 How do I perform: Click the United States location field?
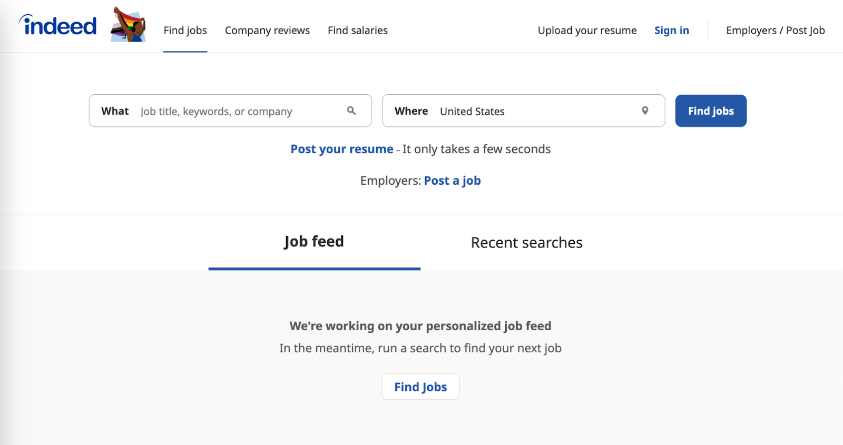[x=532, y=111]
